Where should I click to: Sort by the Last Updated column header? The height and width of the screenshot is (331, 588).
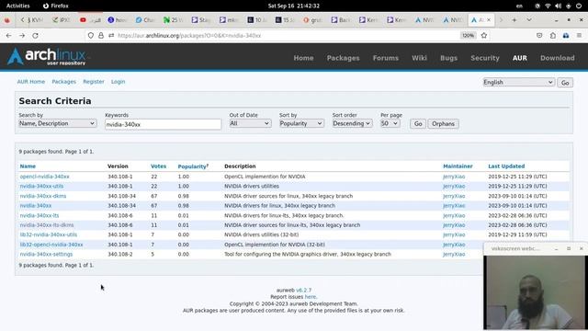tap(506, 166)
